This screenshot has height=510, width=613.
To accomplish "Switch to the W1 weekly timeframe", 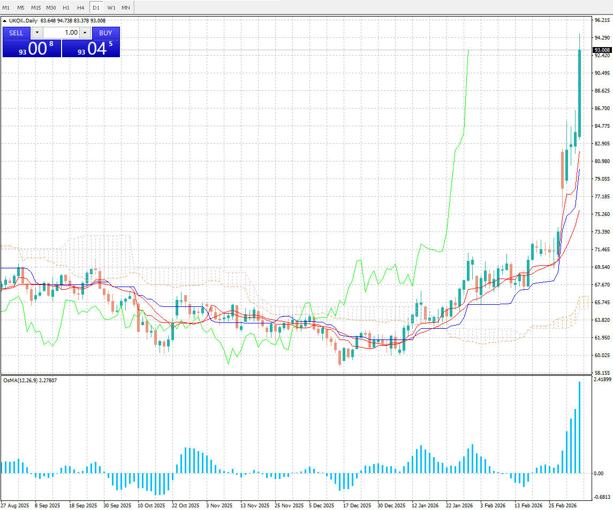I will 111,7.
